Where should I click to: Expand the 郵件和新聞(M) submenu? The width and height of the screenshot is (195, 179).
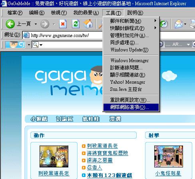point(131,21)
